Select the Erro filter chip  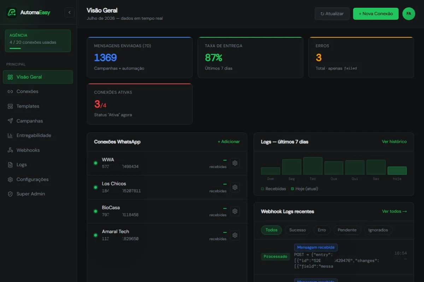[x=322, y=230]
